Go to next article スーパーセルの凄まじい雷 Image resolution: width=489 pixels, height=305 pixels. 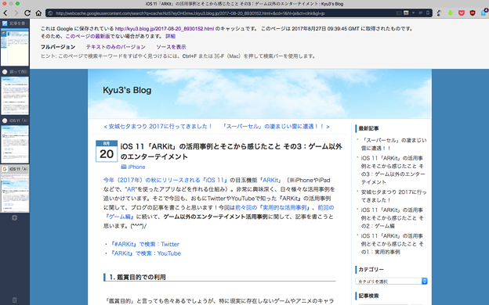click(276, 127)
